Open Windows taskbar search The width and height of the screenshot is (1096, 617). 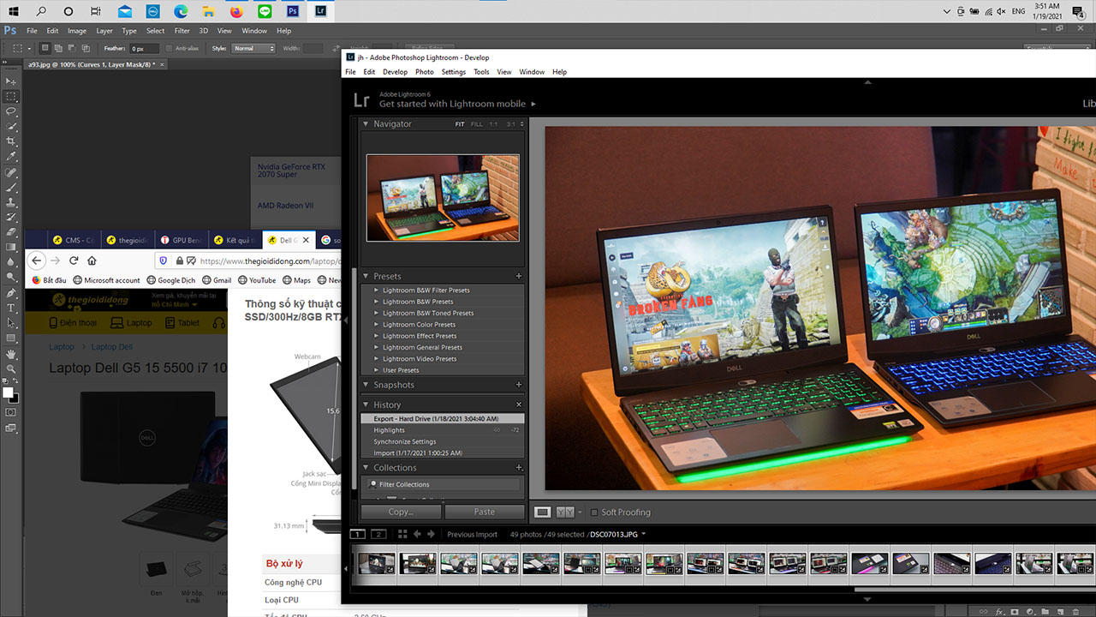click(41, 11)
